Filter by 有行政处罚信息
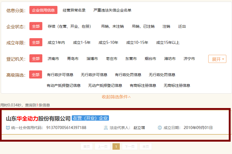 (128, 75)
